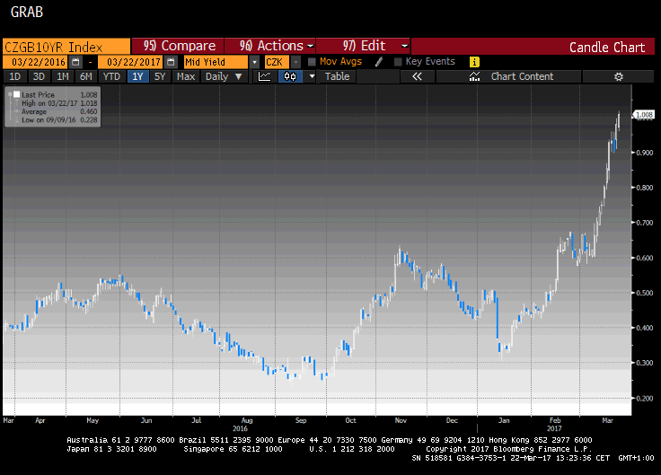Click the Copyright 2017 Bloomberg Finance L.P. text
661x475 pixels.
click(x=509, y=449)
